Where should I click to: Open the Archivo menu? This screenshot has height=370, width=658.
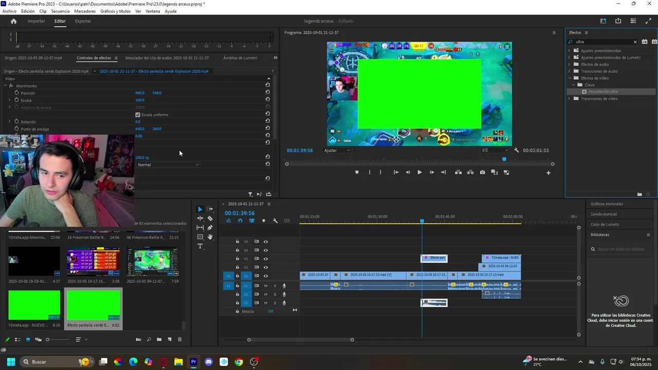pyautogui.click(x=9, y=11)
